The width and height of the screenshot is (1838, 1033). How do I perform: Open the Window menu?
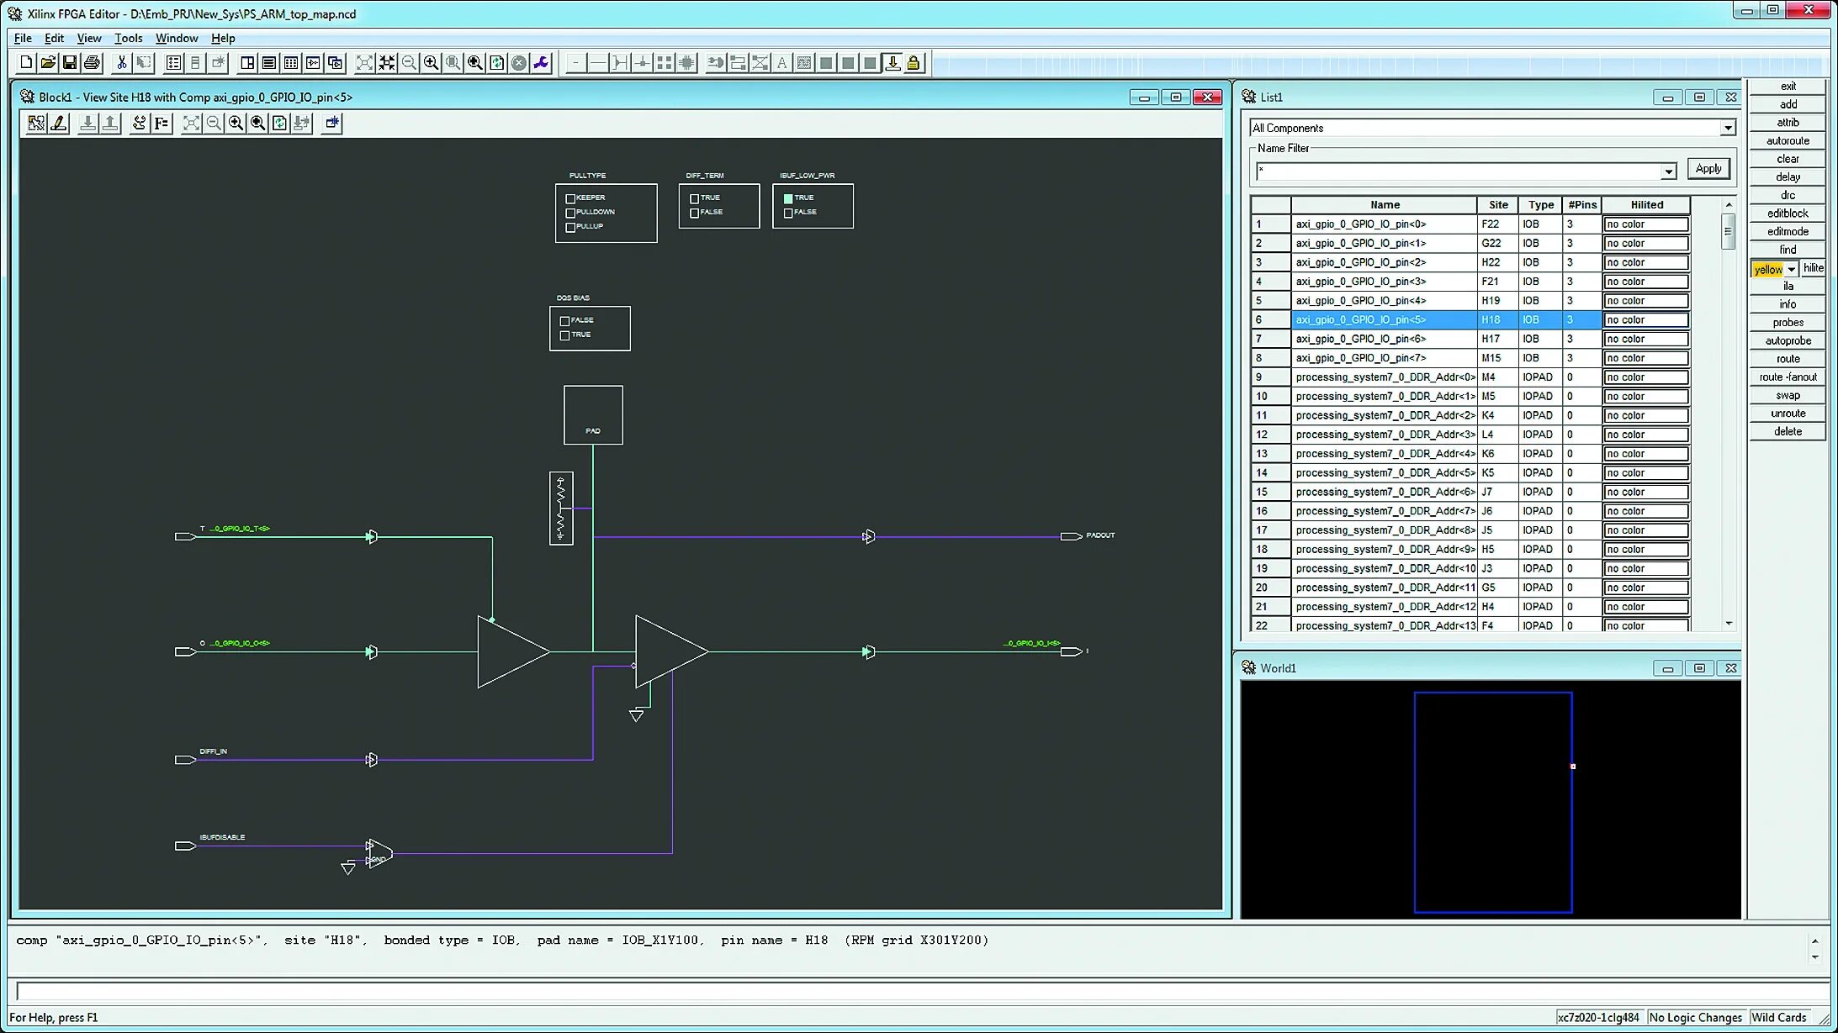click(176, 38)
